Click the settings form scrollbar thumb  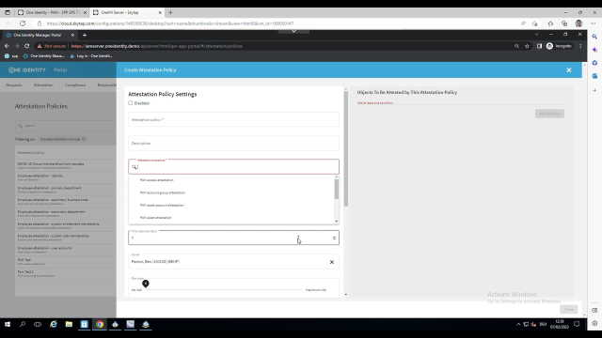point(346,148)
